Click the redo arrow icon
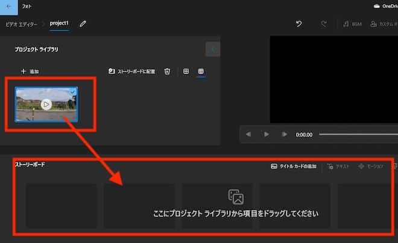The height and width of the screenshot is (243, 398). coord(324,24)
